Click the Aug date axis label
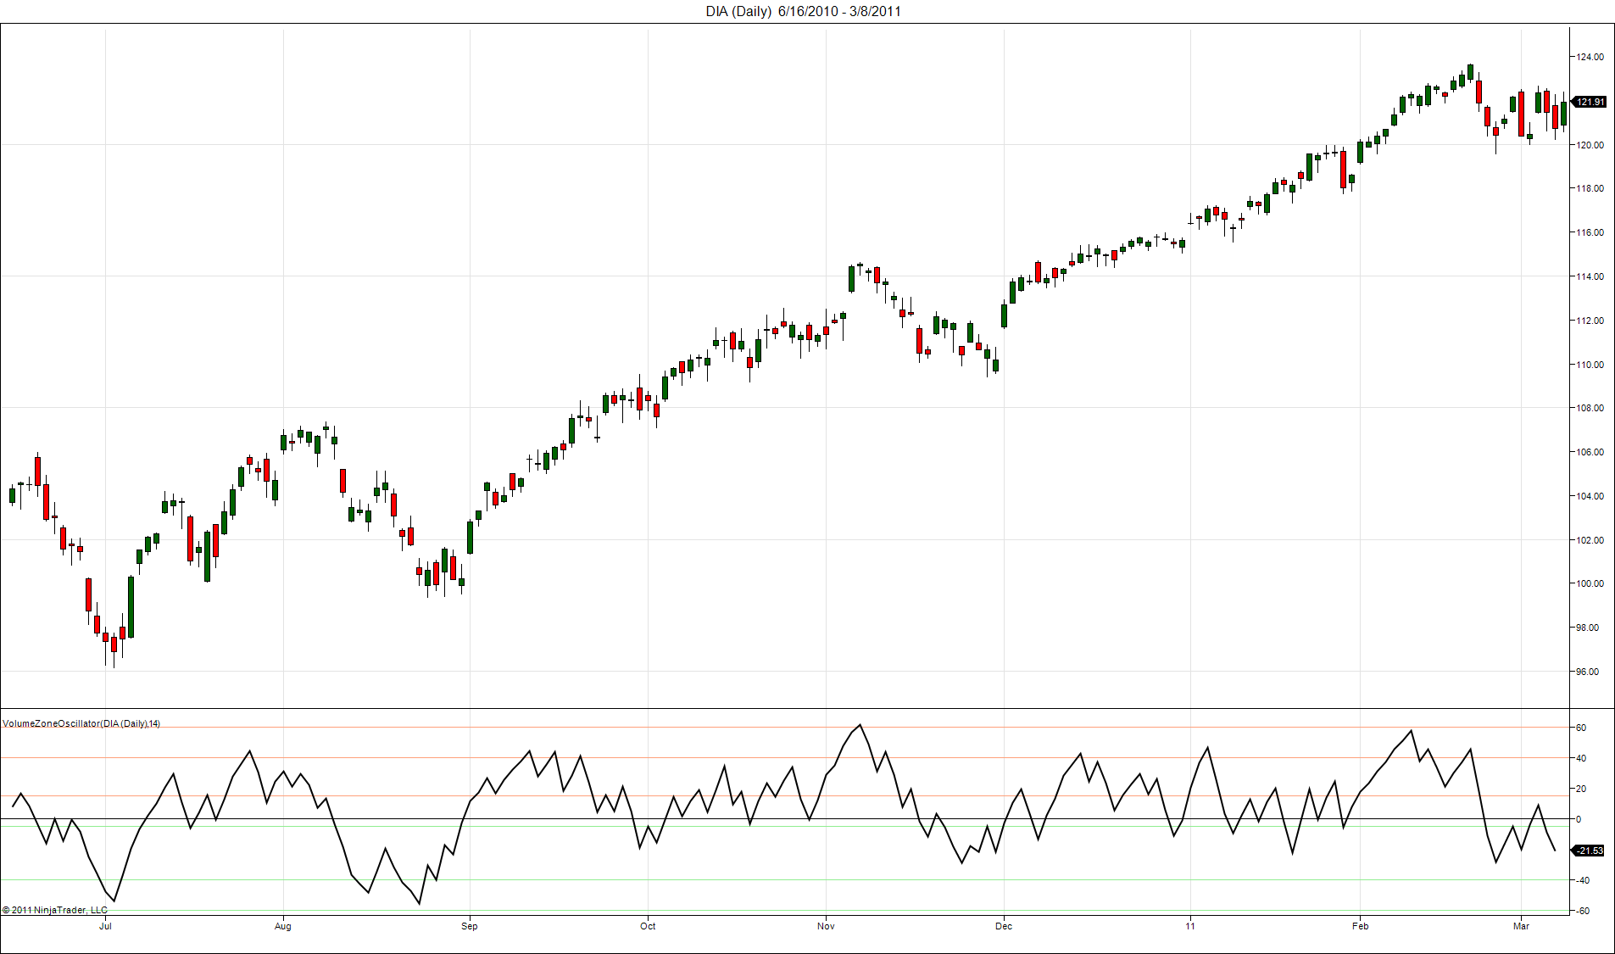Image resolution: width=1615 pixels, height=954 pixels. point(283,926)
